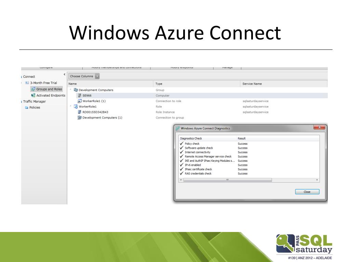Click the Development Computers (1) row name
This screenshot has width=350, height=262.
(102, 118)
